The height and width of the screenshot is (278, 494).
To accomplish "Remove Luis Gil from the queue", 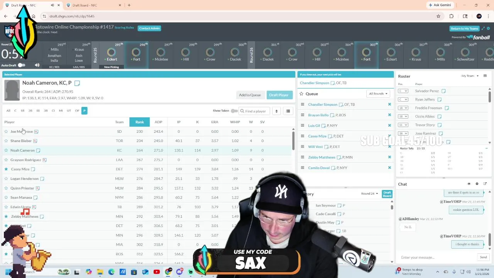I will tap(389, 125).
